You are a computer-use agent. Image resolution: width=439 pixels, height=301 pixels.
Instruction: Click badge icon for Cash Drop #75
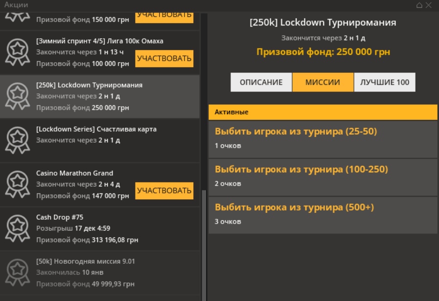click(x=18, y=228)
